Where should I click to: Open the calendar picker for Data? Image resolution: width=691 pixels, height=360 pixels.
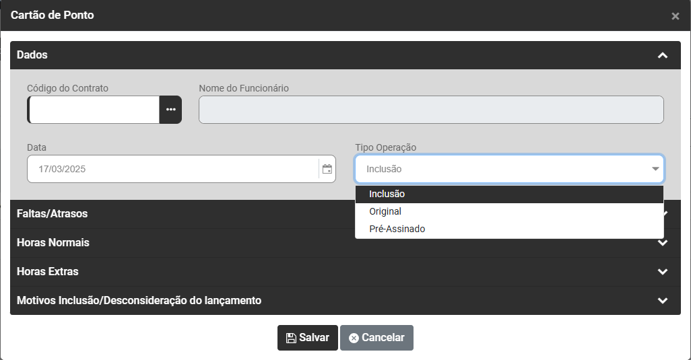tap(327, 169)
